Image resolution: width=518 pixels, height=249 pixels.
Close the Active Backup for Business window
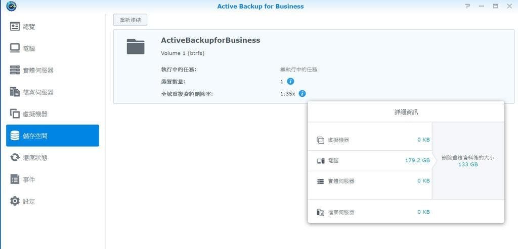(509, 6)
